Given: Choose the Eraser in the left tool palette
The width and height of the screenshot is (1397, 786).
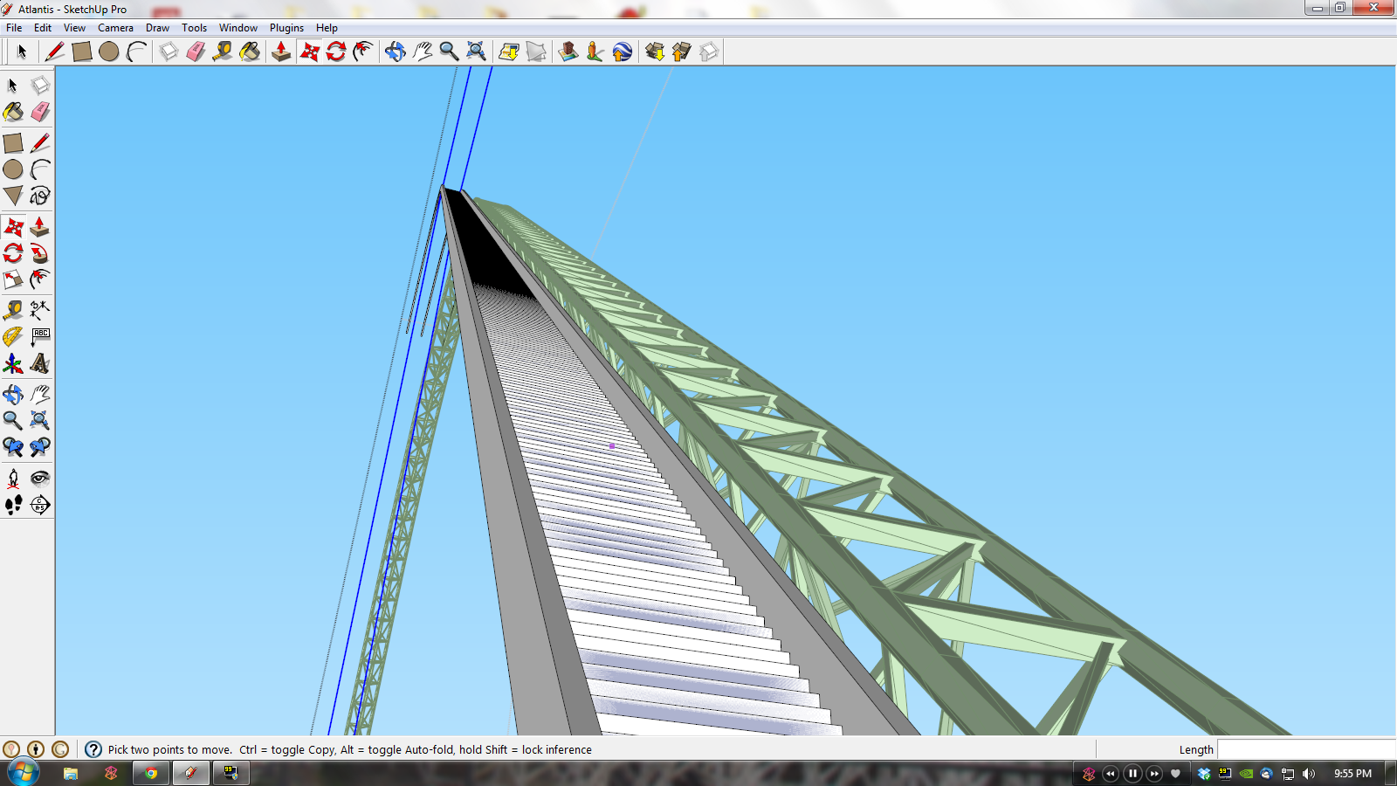Looking at the screenshot, I should coord(40,112).
